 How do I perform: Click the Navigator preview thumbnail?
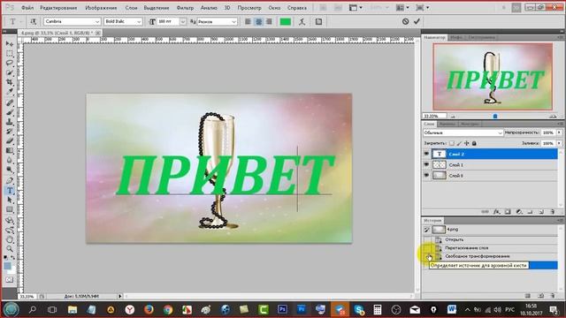coord(493,77)
